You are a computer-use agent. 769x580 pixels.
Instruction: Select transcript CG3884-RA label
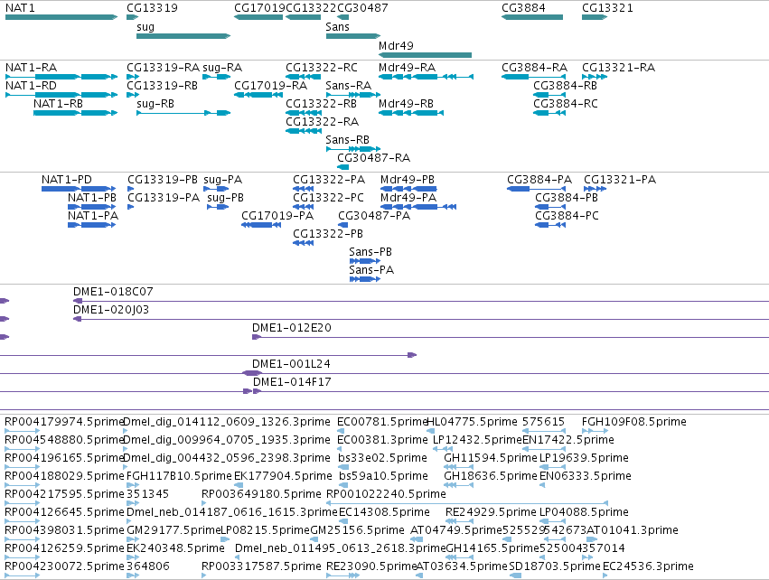point(534,68)
